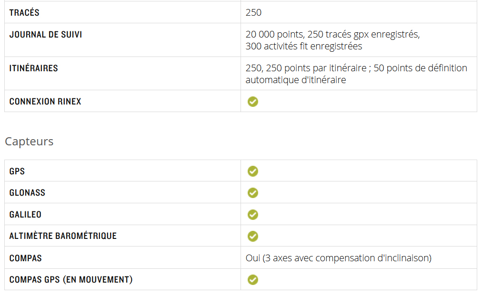Click the GALILEO checkmark icon

pos(253,215)
